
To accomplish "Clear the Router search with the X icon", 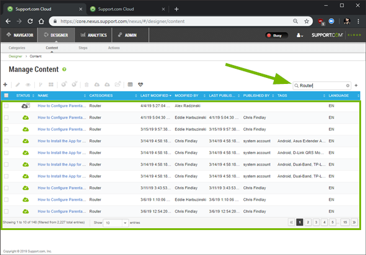I will pos(348,86).
